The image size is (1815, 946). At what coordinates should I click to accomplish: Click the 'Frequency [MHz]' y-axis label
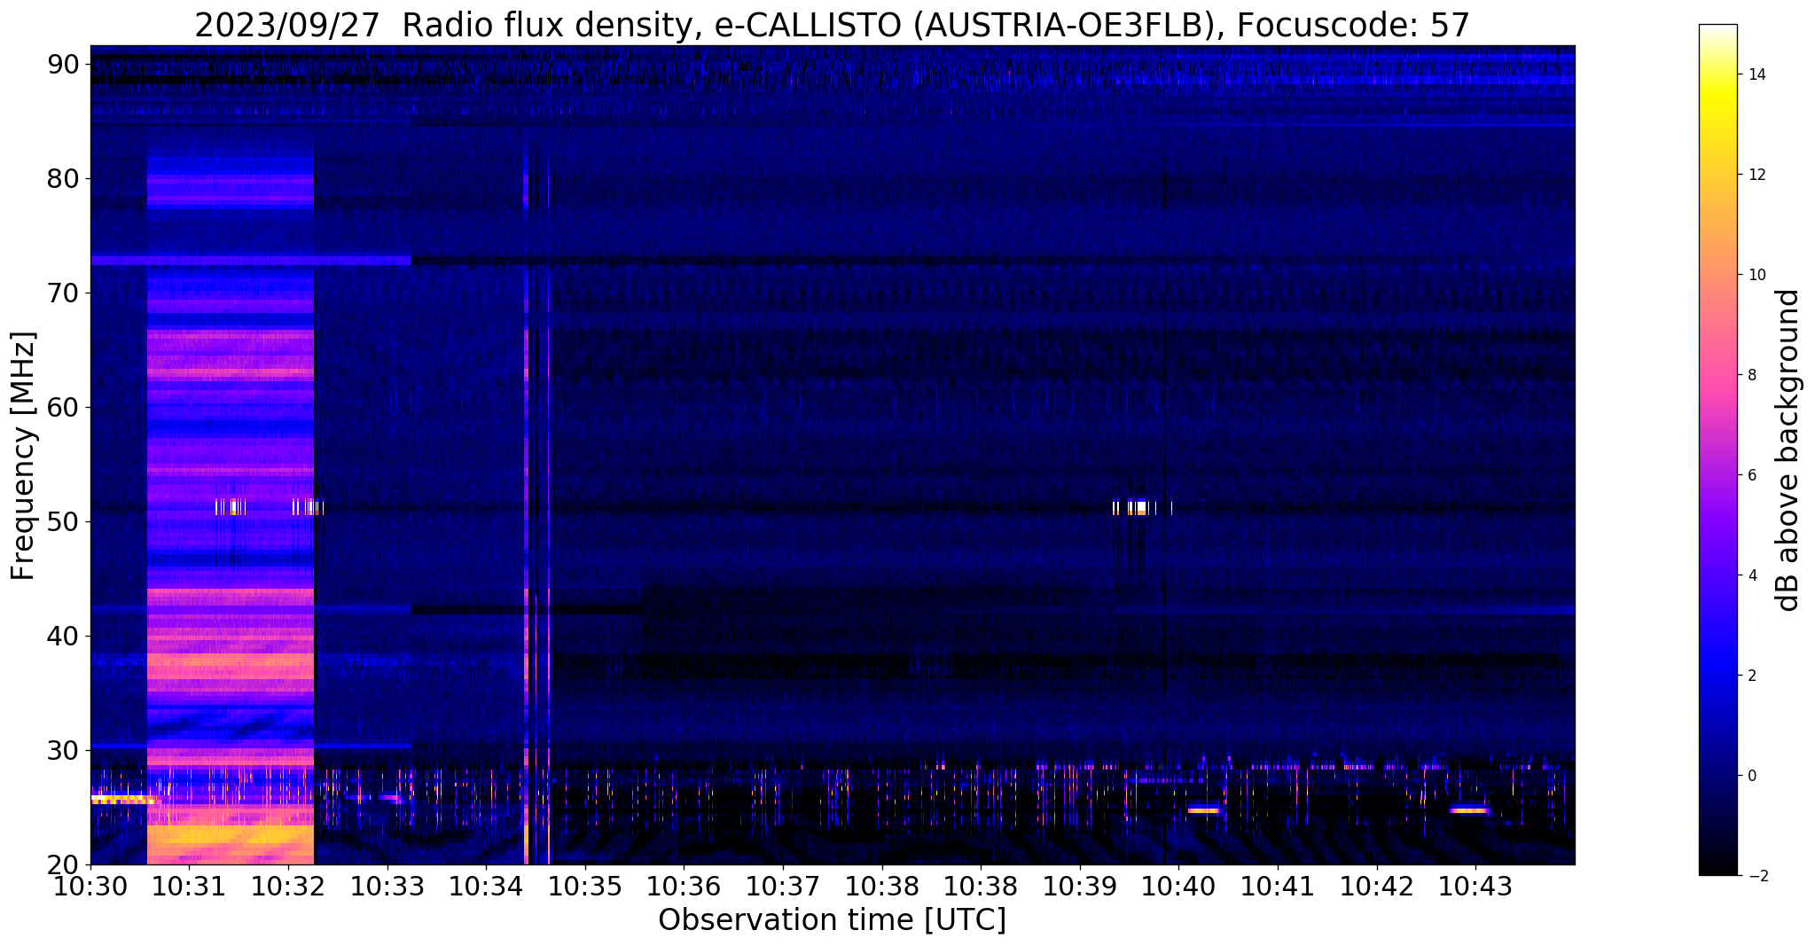coord(24,456)
